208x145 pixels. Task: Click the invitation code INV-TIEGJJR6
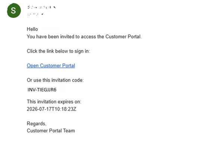coord(42,90)
